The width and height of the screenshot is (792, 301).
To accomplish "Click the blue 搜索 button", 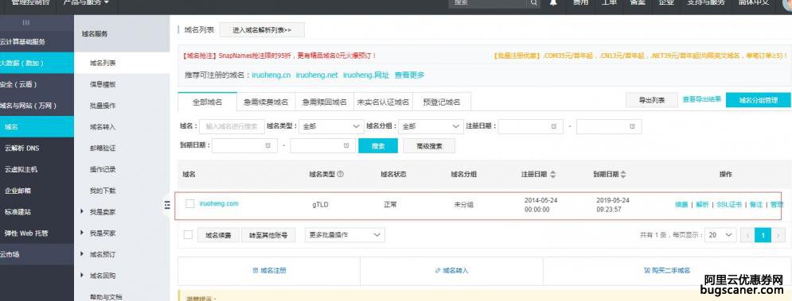I will (378, 146).
